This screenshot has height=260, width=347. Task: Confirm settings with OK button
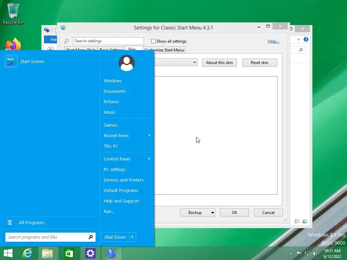(x=234, y=213)
